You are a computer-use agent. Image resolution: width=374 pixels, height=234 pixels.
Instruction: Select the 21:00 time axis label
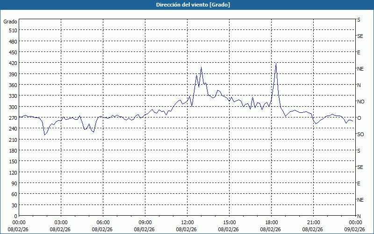pyautogui.click(x=314, y=222)
